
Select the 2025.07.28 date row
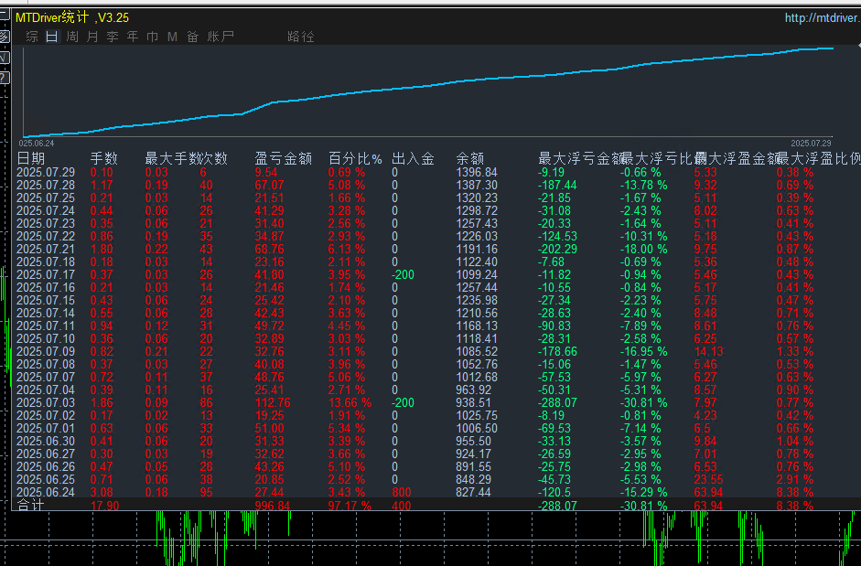coord(46,185)
